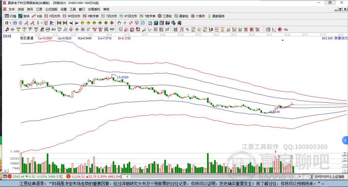Open the 工具 menu
This screenshot has height=187, width=348.
tap(73, 9)
